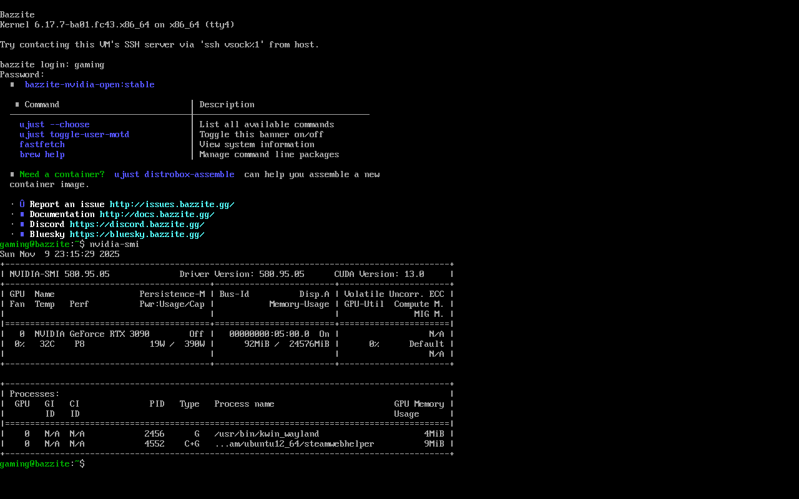799x499 pixels.
Task: Click the 'Password:' prompt line
Action: tap(22, 74)
